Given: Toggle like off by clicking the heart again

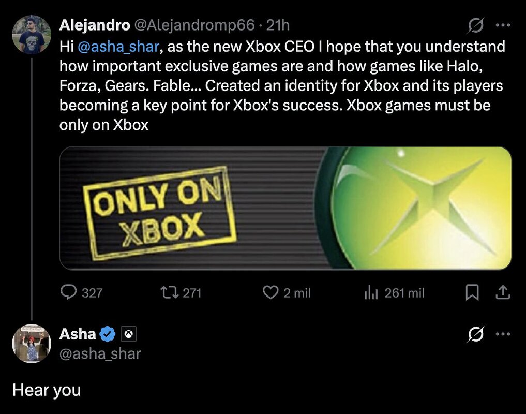Looking at the screenshot, I should click(x=269, y=293).
